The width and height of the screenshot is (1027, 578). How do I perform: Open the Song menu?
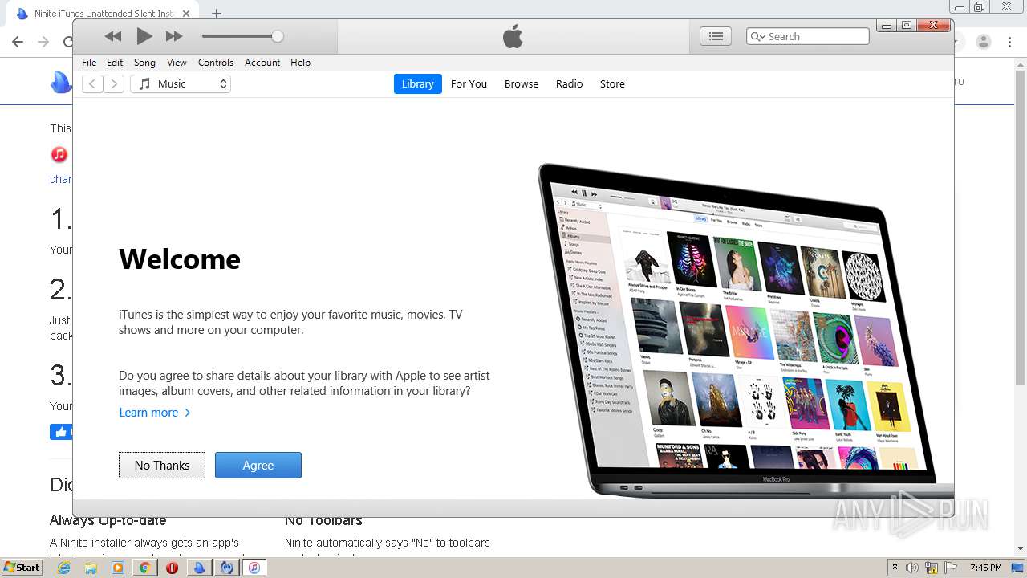pos(144,63)
